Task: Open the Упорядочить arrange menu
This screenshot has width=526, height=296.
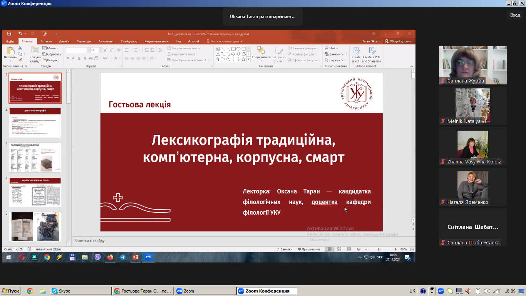Action: [x=261, y=54]
